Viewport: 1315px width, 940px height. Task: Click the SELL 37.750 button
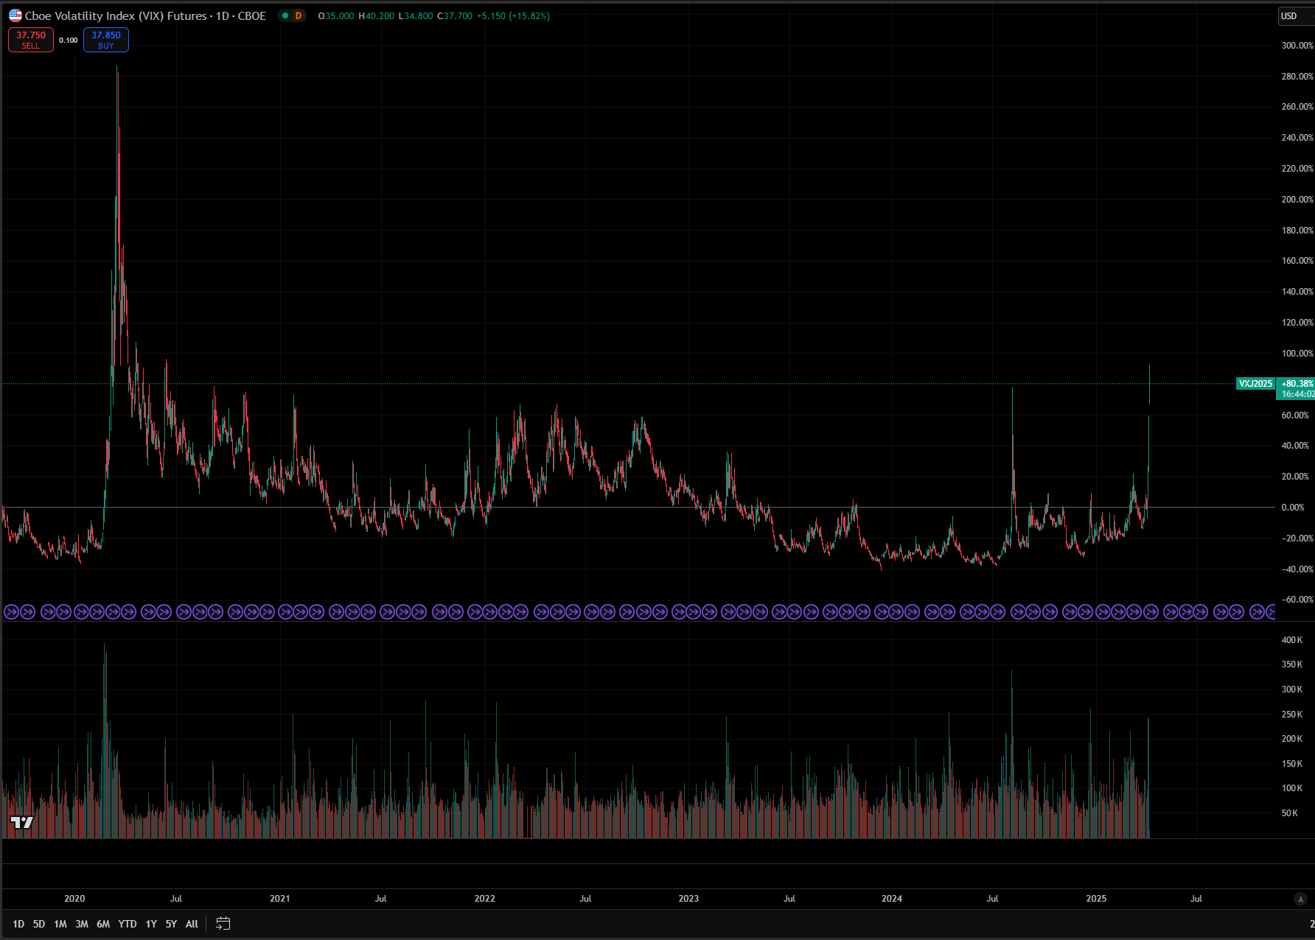(x=31, y=40)
